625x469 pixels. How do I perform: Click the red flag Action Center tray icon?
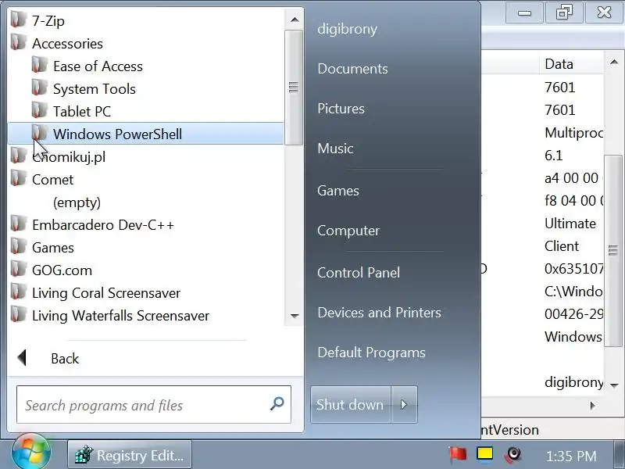458,454
